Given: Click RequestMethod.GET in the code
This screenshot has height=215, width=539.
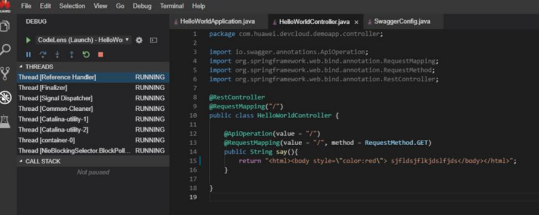Looking at the screenshot, I should 395,142.
